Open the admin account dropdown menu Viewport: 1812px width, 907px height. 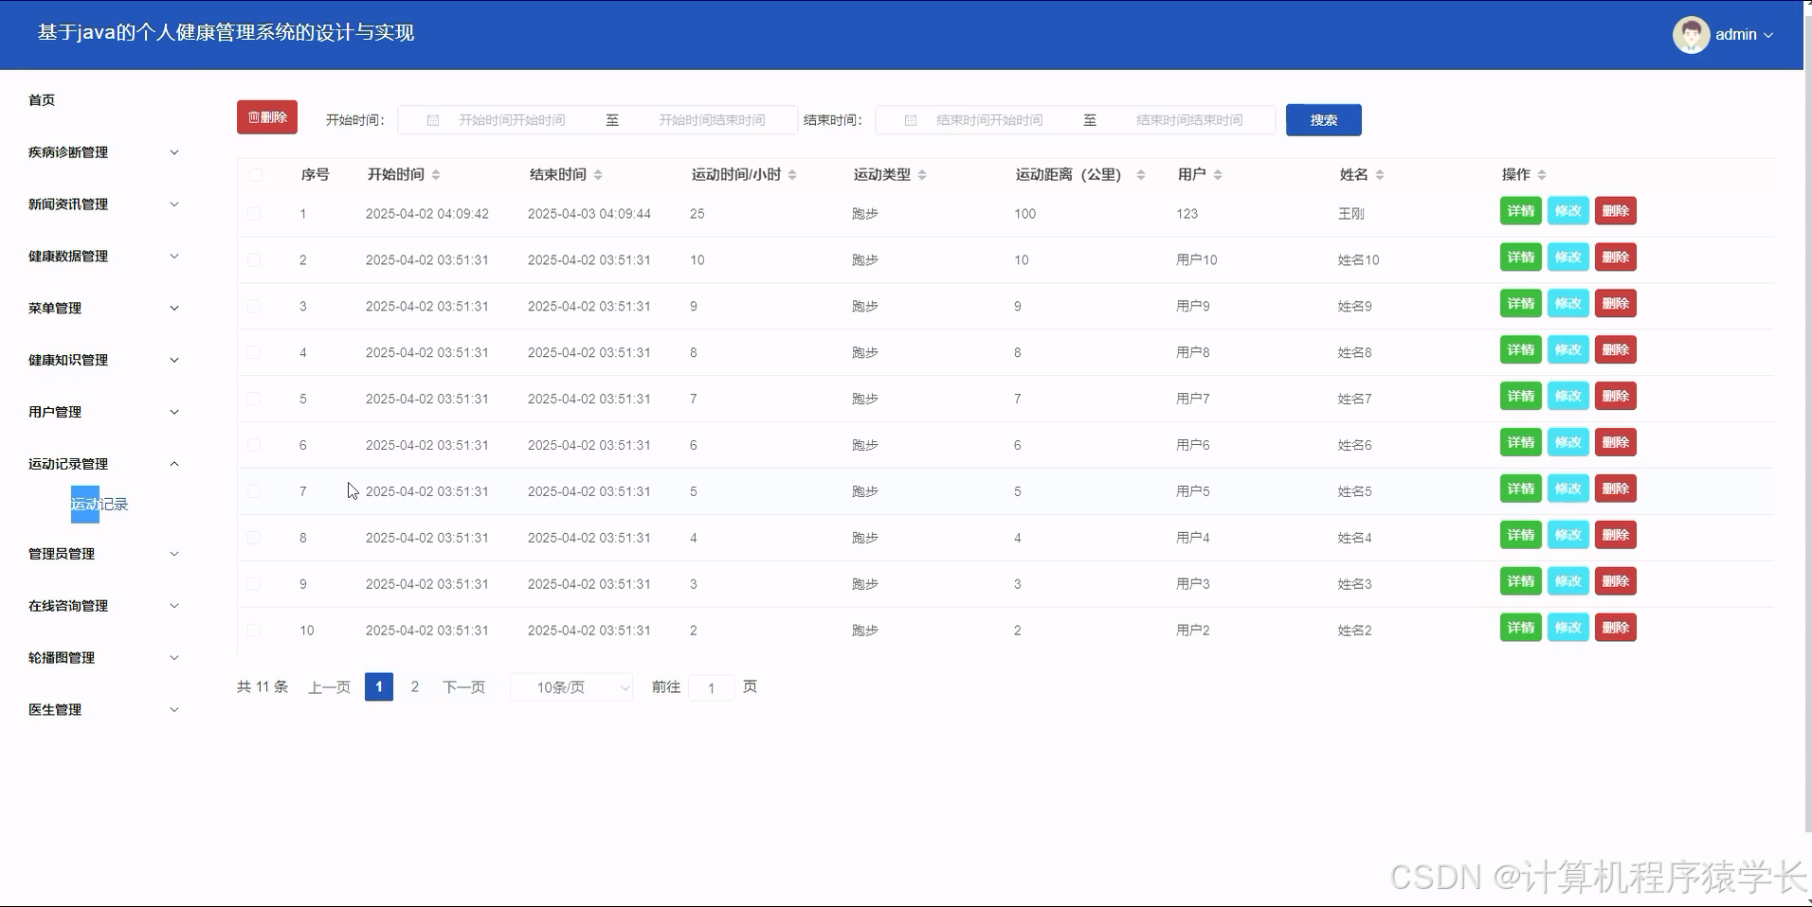click(x=1740, y=34)
